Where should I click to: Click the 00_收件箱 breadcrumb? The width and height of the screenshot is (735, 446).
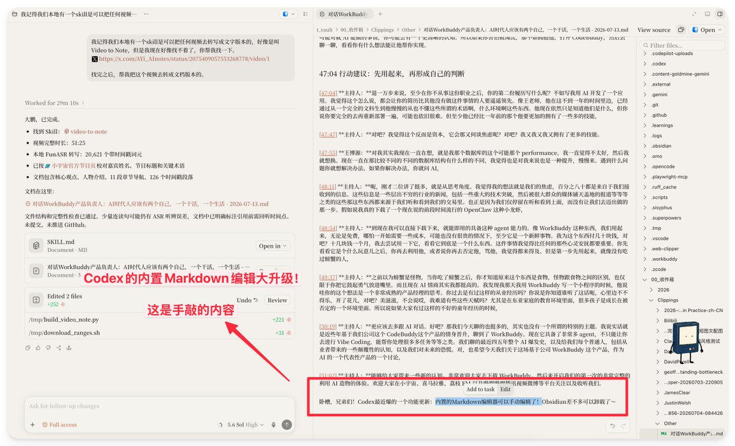tap(352, 29)
